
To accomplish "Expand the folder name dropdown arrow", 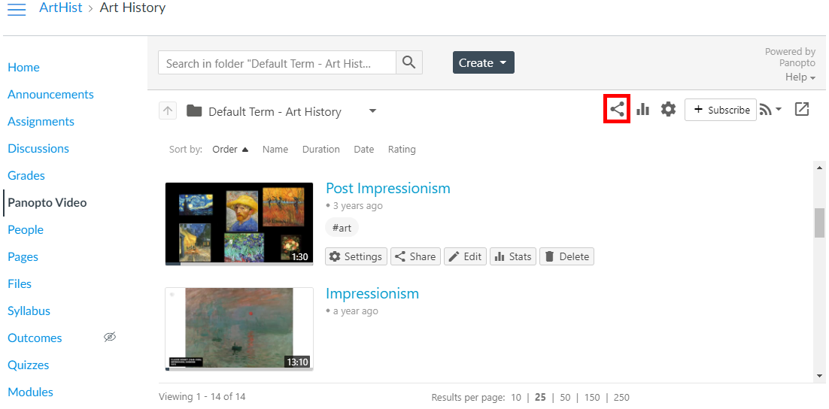I will pos(372,111).
